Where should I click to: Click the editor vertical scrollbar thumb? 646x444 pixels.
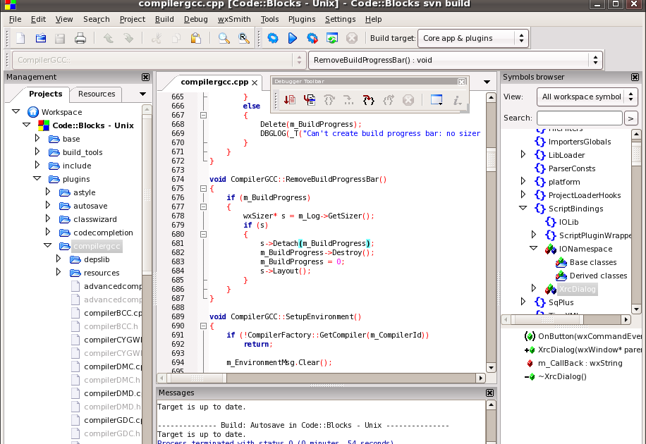[x=491, y=159]
